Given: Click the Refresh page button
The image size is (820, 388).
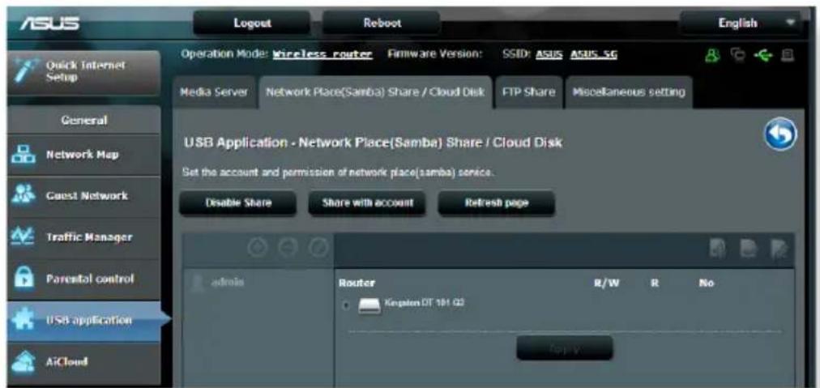Looking at the screenshot, I should 496,203.
